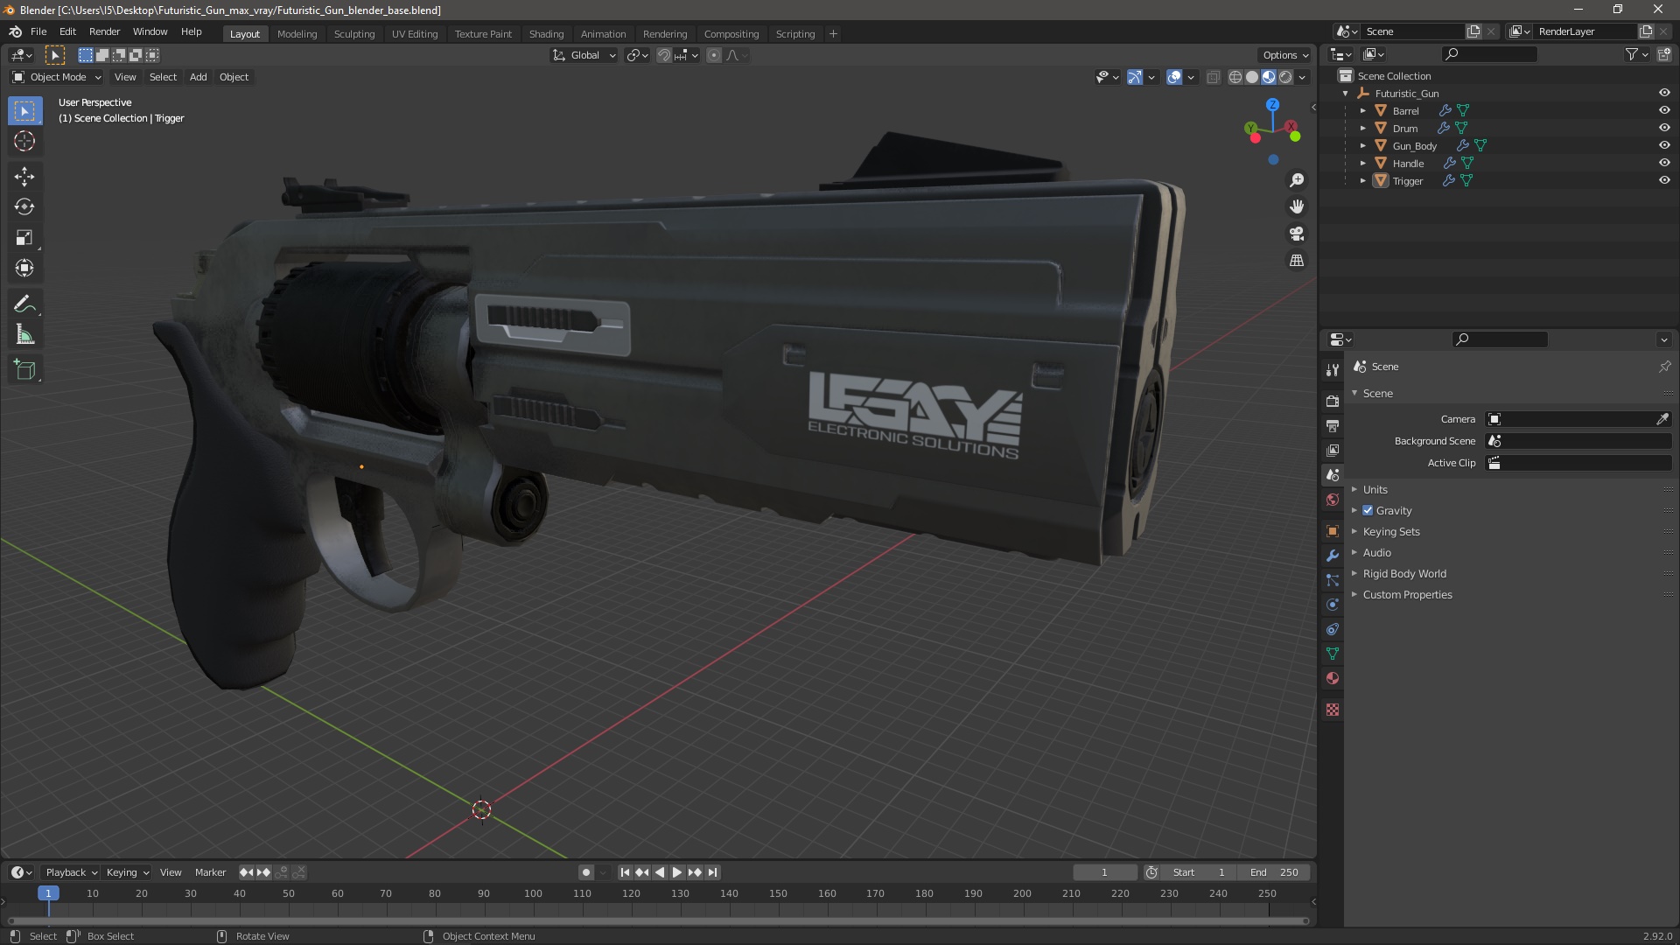Screen dimensions: 1680x945
Task: Hide the Futuristic_Gun collection
Action: coord(1664,93)
